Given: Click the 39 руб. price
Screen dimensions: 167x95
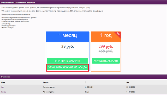Looking at the screenshot, I should click(x=68, y=46).
